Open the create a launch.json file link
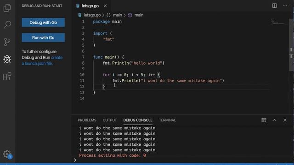 42,60
